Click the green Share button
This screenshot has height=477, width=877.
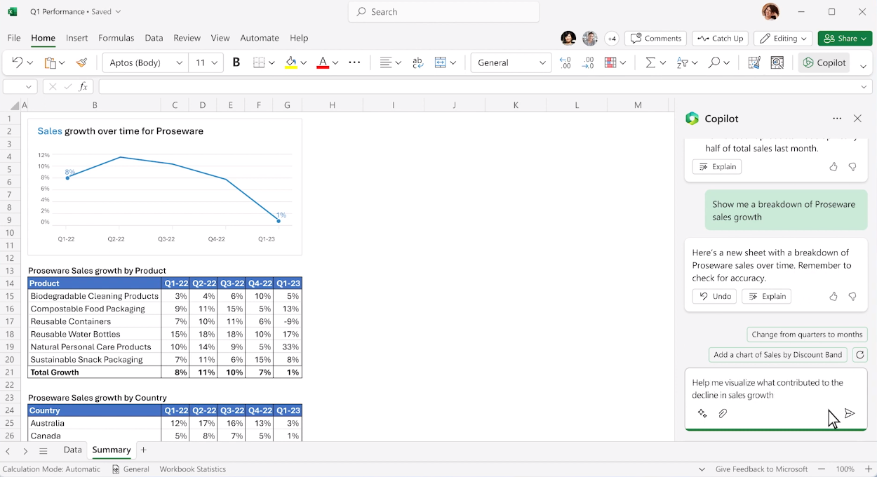845,39
